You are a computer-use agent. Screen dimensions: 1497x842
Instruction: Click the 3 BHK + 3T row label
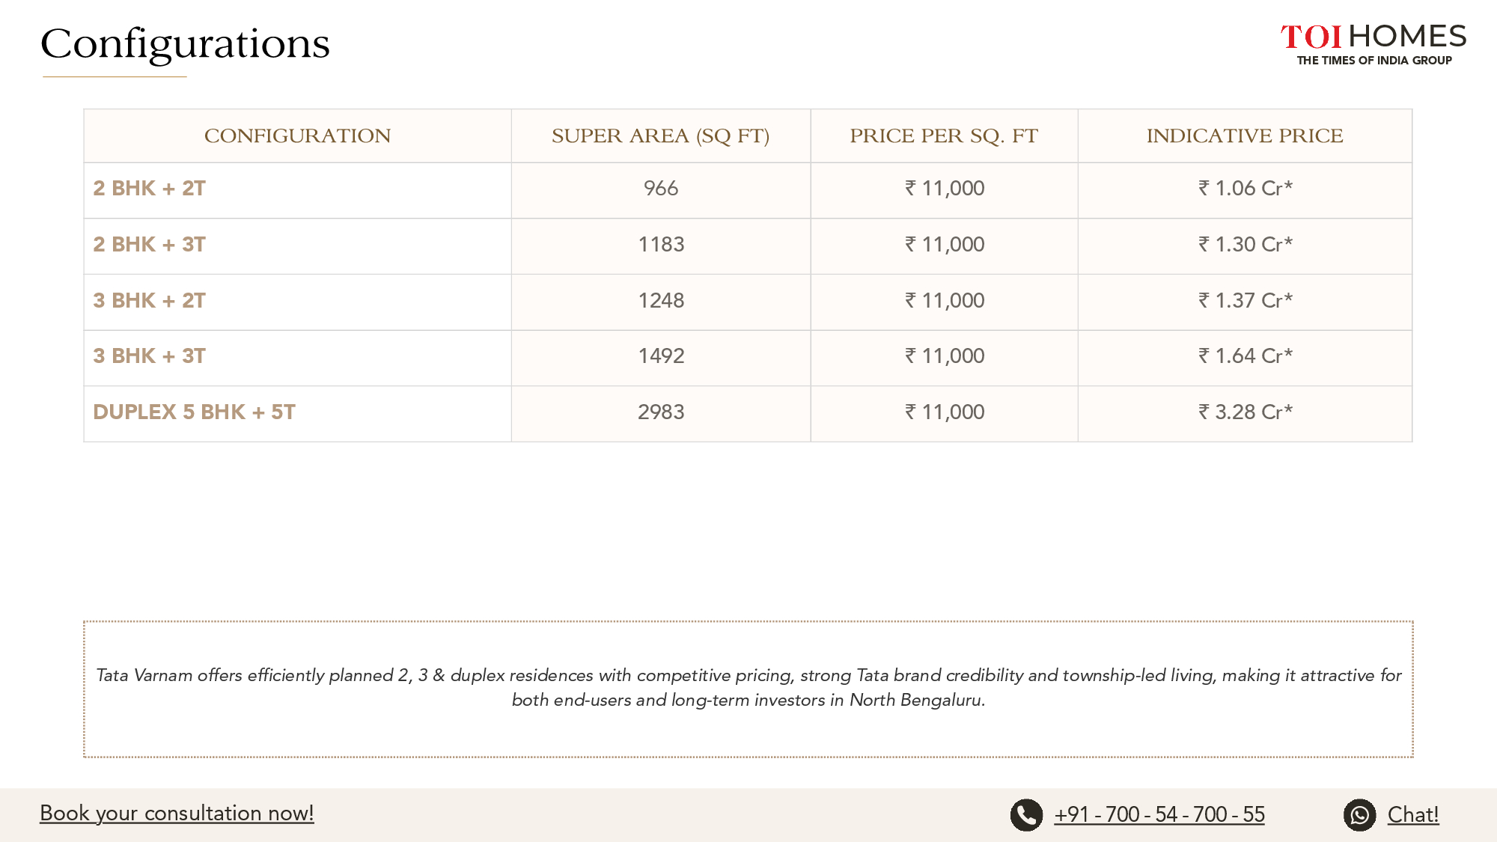pyautogui.click(x=149, y=356)
